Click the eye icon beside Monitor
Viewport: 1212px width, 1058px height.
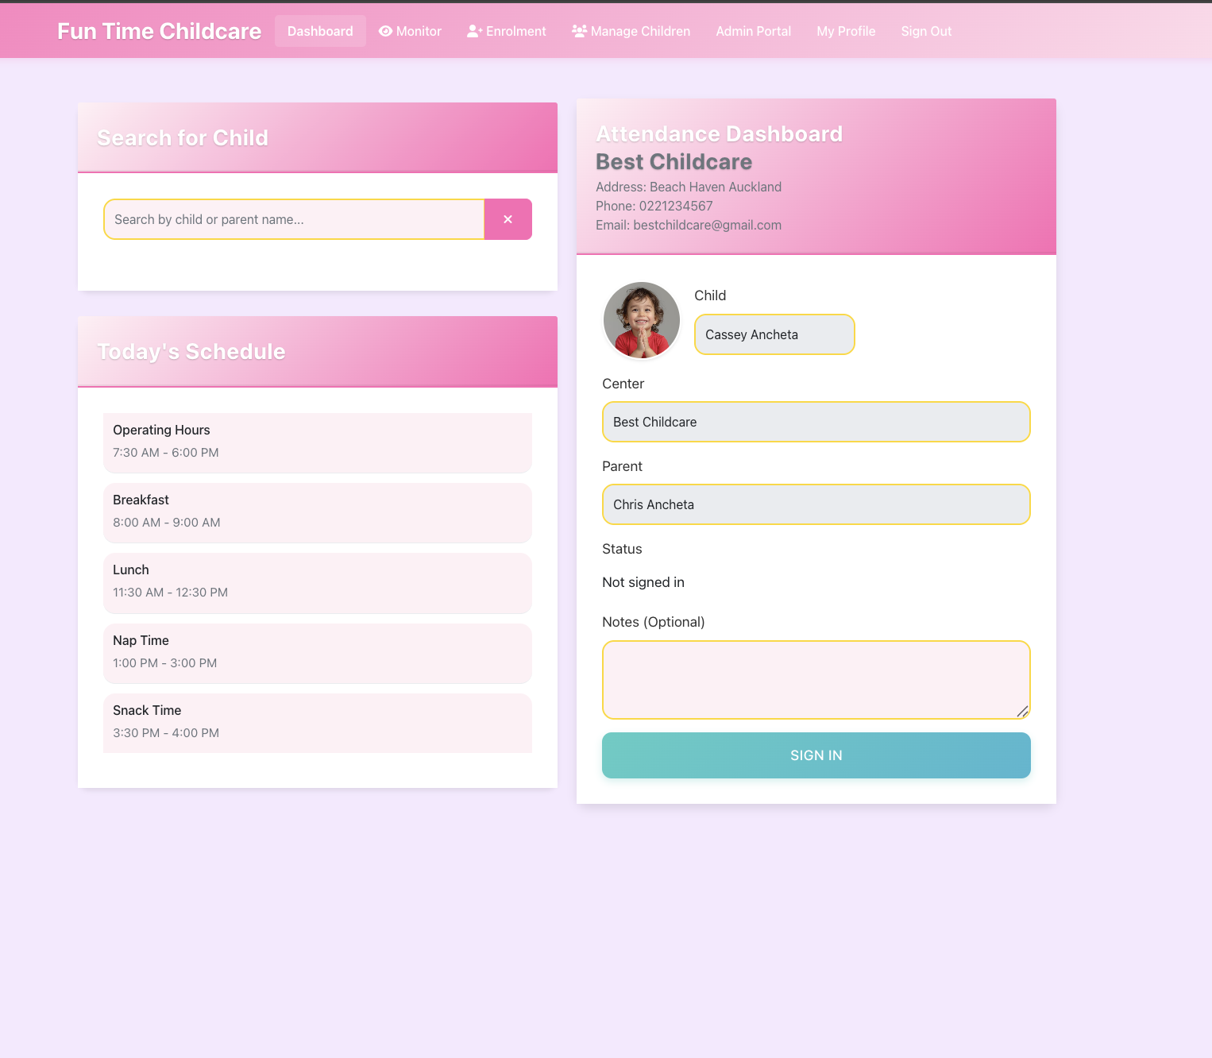[385, 31]
